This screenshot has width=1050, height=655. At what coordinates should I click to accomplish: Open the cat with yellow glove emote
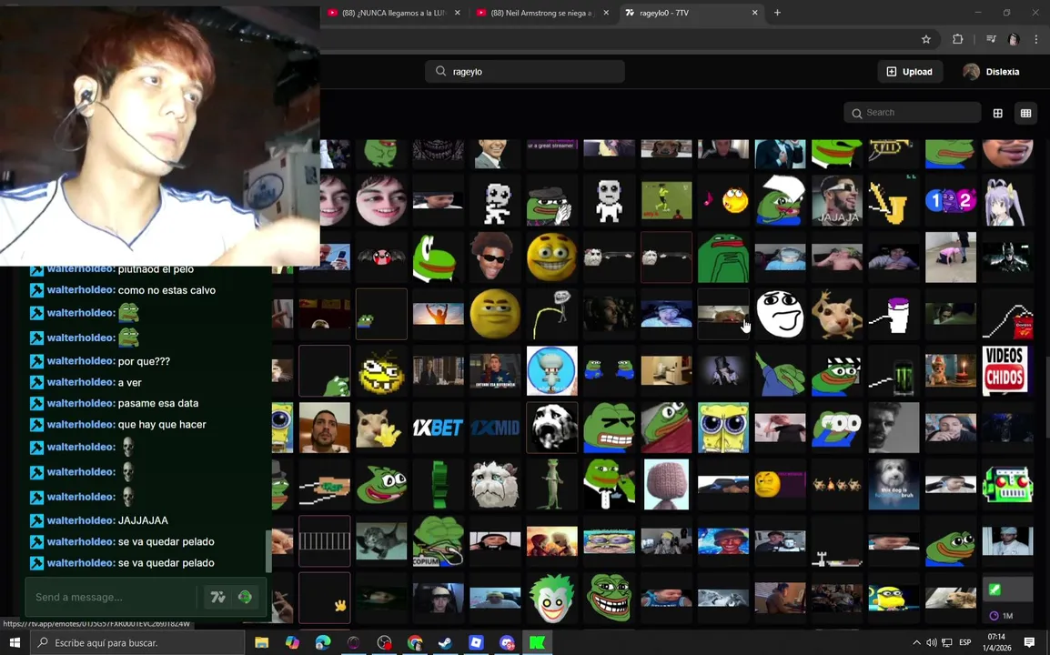[x=381, y=428]
